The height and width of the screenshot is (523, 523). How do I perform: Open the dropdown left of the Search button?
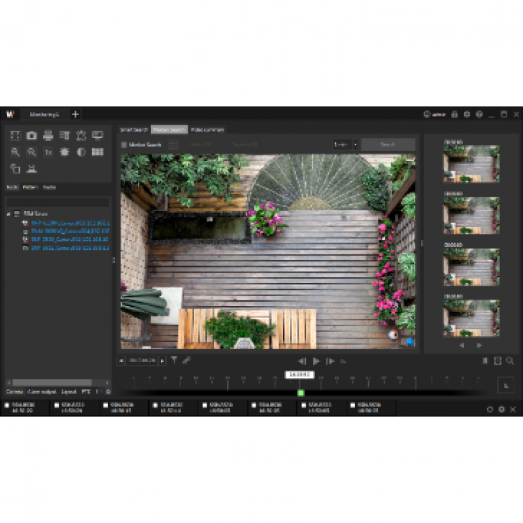pos(345,144)
